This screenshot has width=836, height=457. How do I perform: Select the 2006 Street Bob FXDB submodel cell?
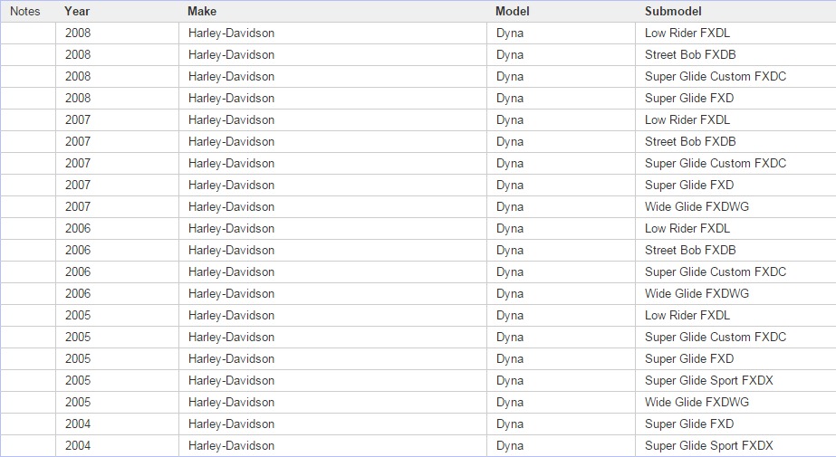(x=689, y=251)
